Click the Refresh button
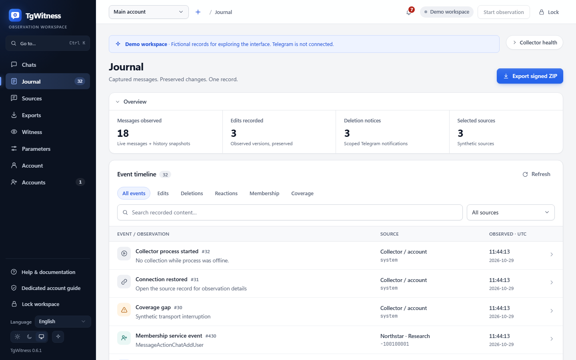The height and width of the screenshot is (360, 576). point(536,174)
